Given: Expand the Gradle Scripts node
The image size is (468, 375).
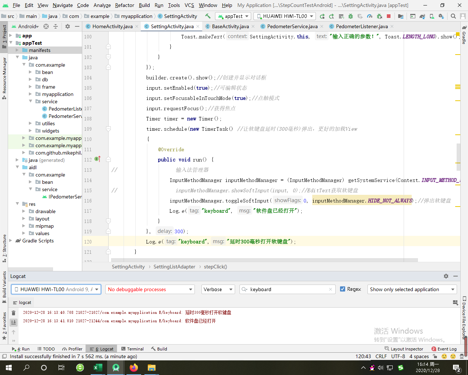Looking at the screenshot, I should (10, 241).
